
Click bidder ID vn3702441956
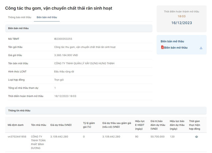(17, 137)
